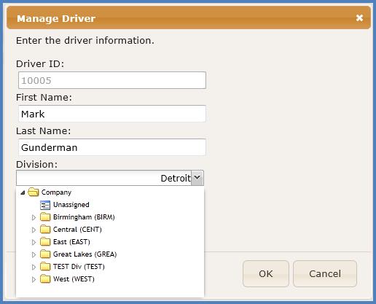Viewport: 376px width, 304px height.
Task: Expand the Birmingham (BIRM) node
Action: [x=34, y=217]
